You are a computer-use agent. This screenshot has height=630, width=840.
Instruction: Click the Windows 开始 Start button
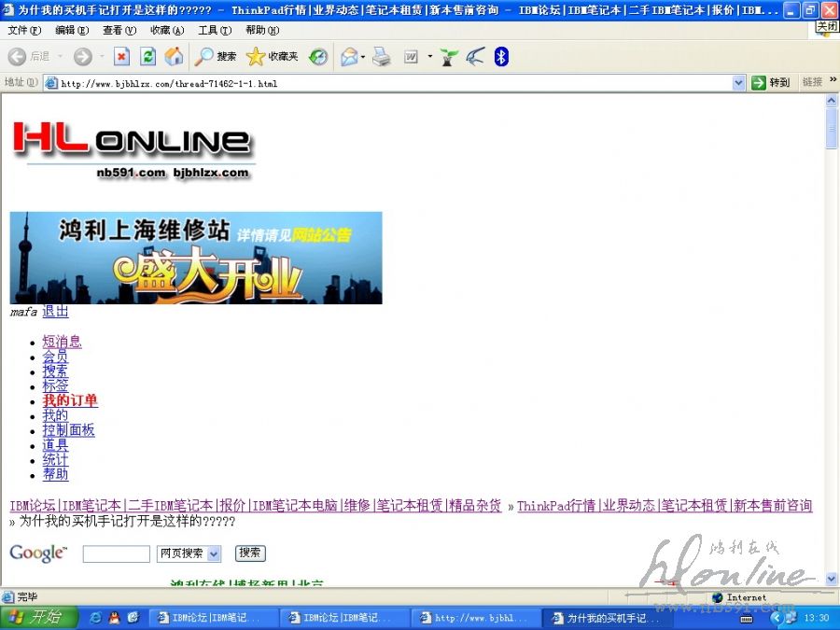click(35, 617)
